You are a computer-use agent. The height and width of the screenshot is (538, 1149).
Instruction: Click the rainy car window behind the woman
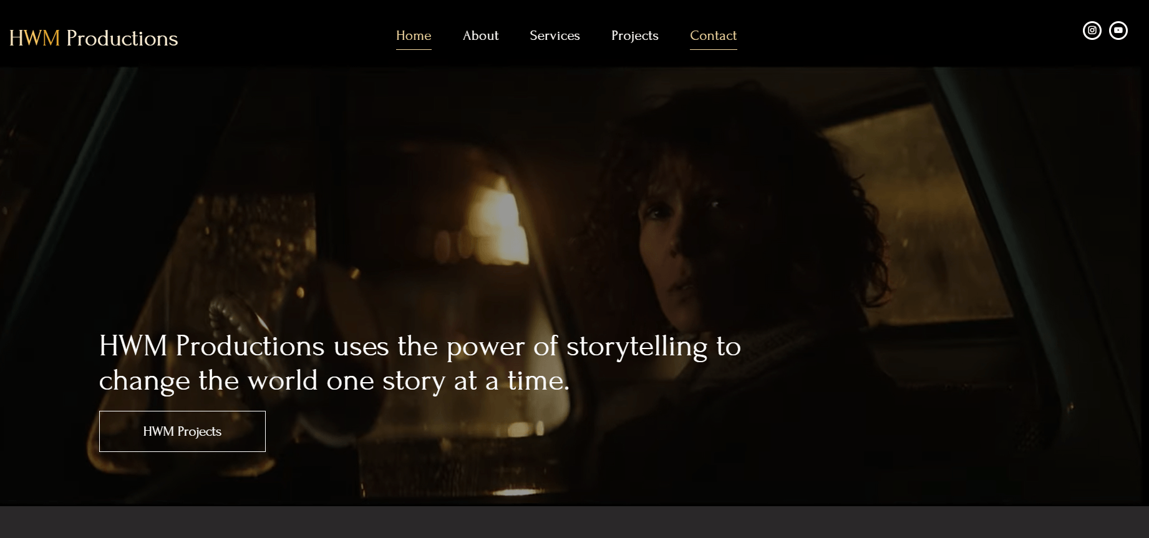click(904, 187)
